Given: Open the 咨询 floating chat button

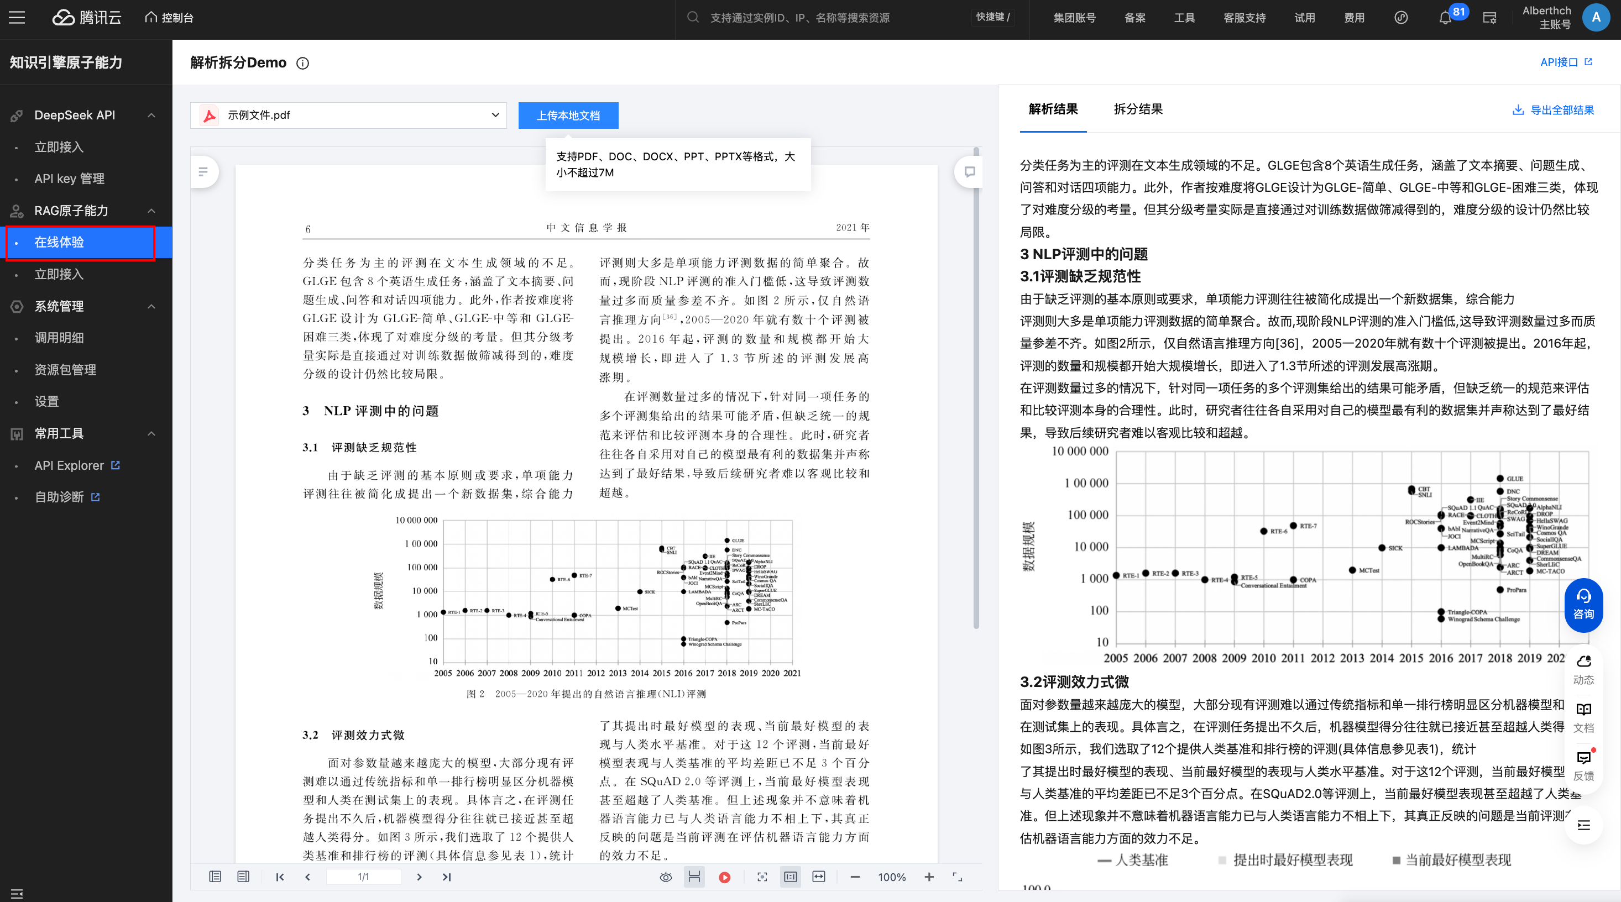Looking at the screenshot, I should 1583,605.
